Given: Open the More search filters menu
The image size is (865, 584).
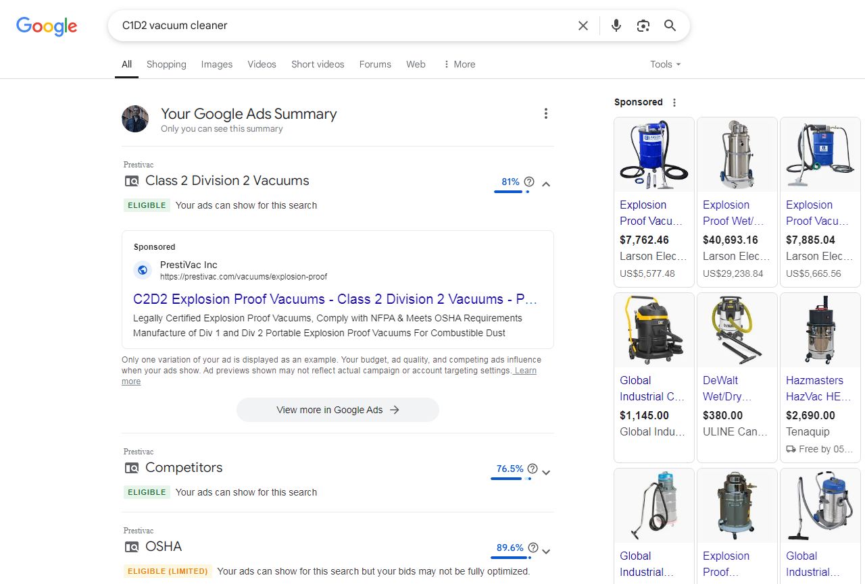Looking at the screenshot, I should click(x=459, y=64).
